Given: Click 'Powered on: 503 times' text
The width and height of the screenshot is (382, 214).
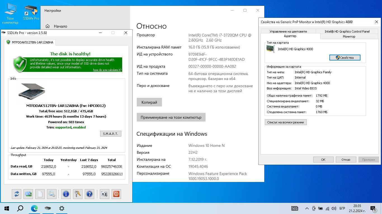Looking at the screenshot, I should click(66, 122).
